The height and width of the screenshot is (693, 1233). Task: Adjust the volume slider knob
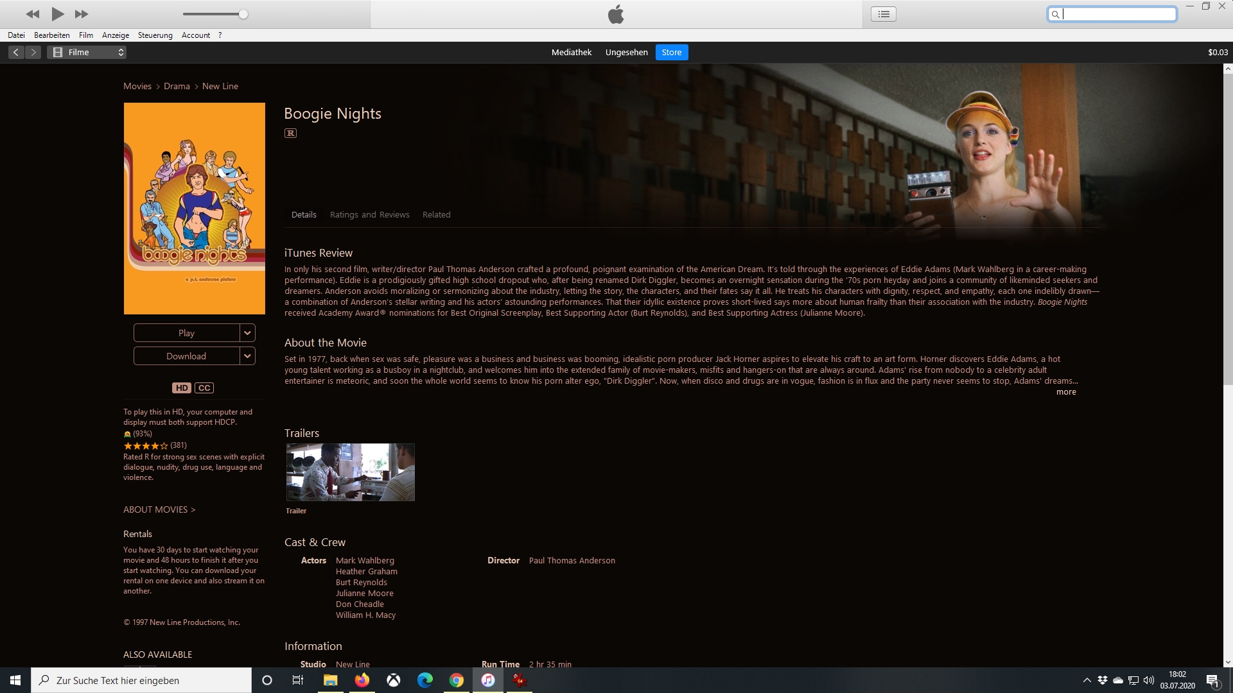(243, 14)
